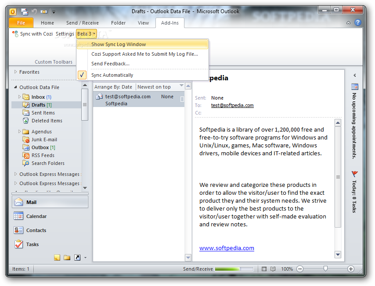Click the zoom in plus button
Image resolution: width=375 pixels, height=286 pixels.
click(350, 269)
